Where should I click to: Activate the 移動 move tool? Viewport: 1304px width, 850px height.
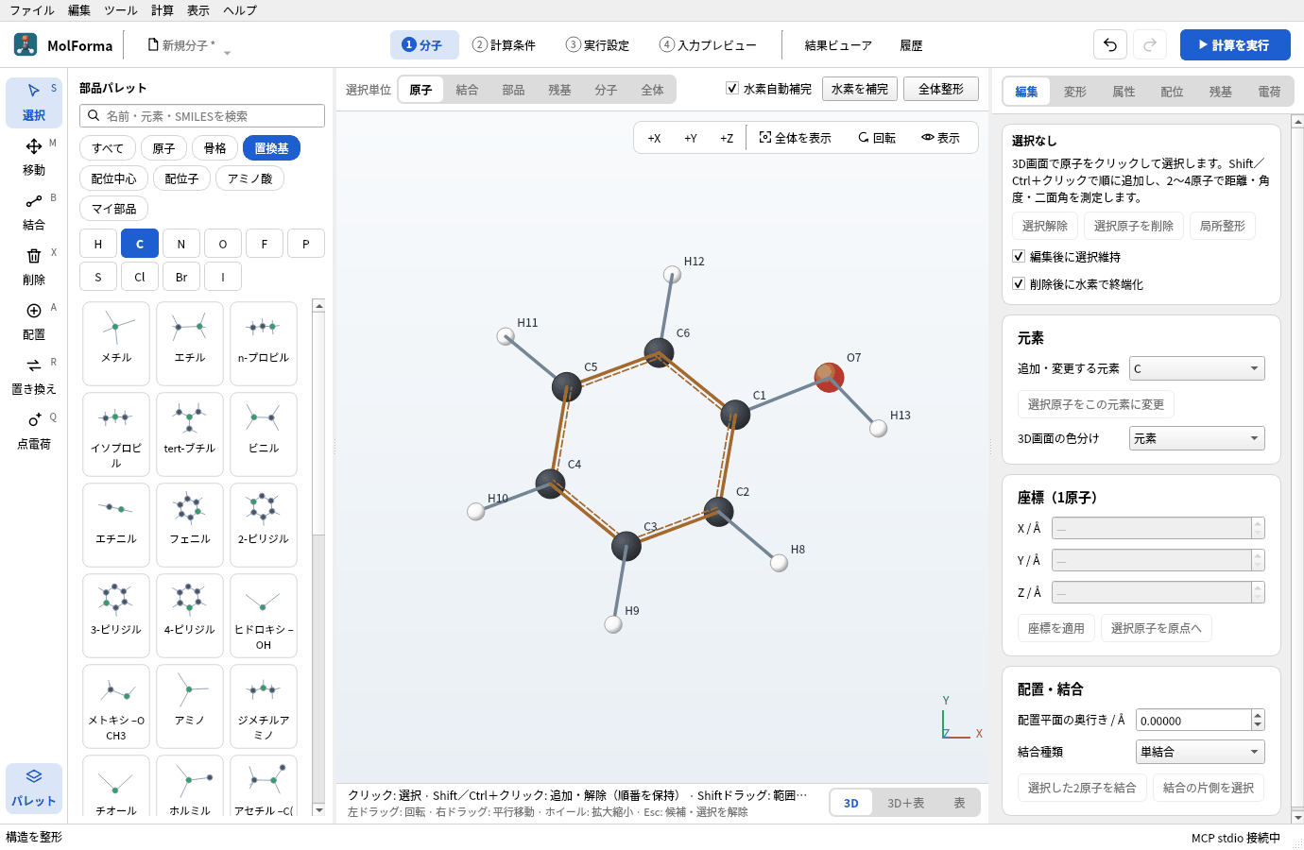point(34,157)
